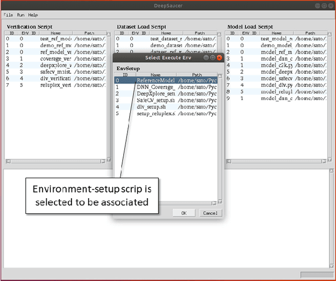
Task: Cancel the Select Execute Env dialog
Action: coord(209,213)
